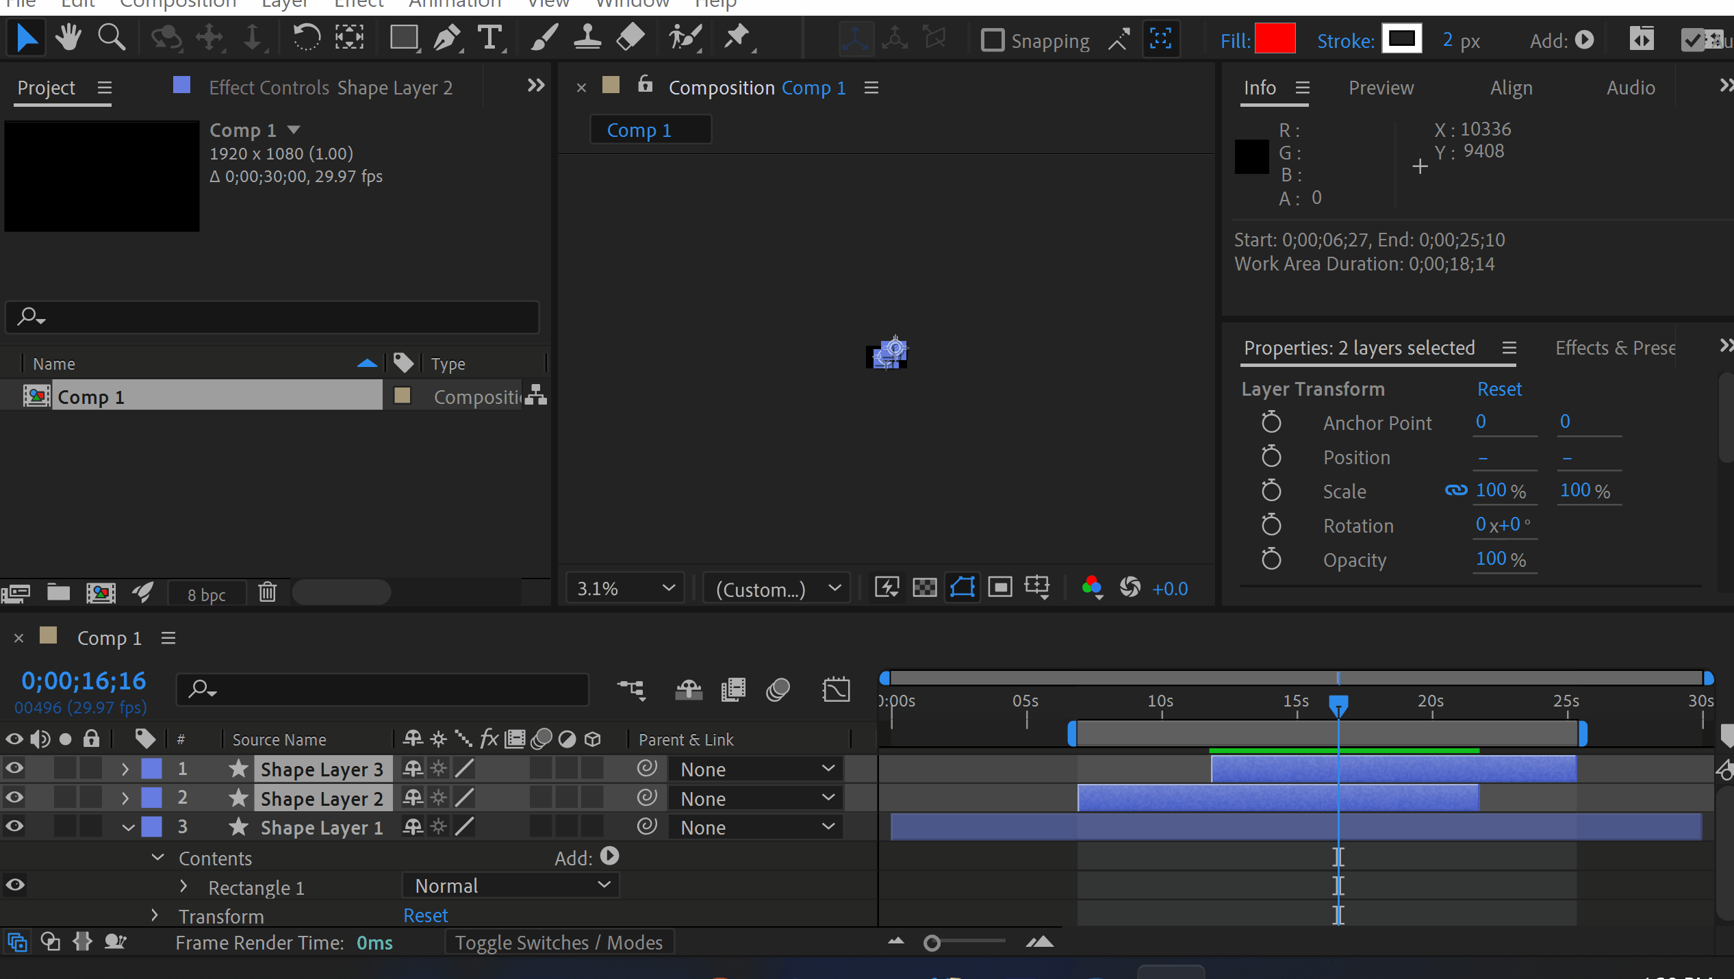The image size is (1734, 979).
Task: Open the magnification 3.1% dropdown
Action: tap(625, 589)
